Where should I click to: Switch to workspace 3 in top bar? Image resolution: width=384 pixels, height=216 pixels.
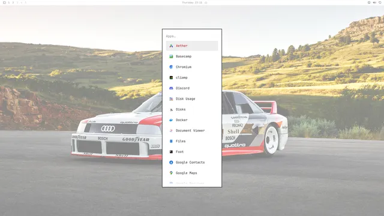coord(17,2)
